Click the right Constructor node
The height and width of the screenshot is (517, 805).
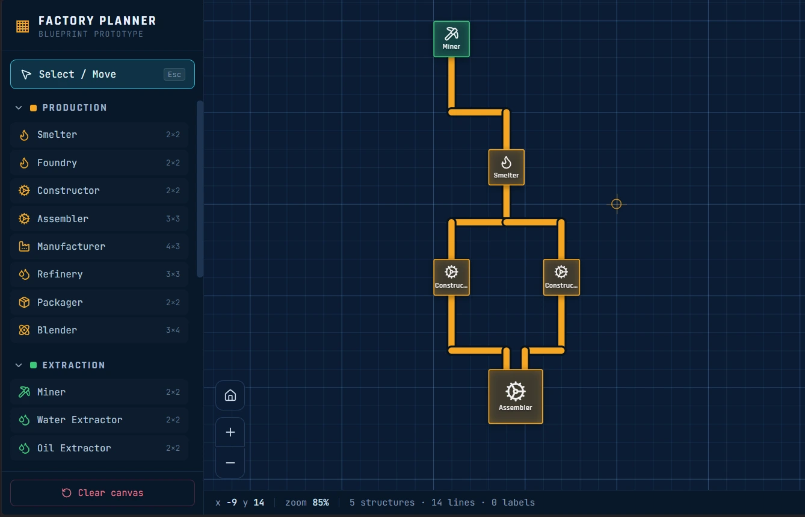click(x=561, y=277)
